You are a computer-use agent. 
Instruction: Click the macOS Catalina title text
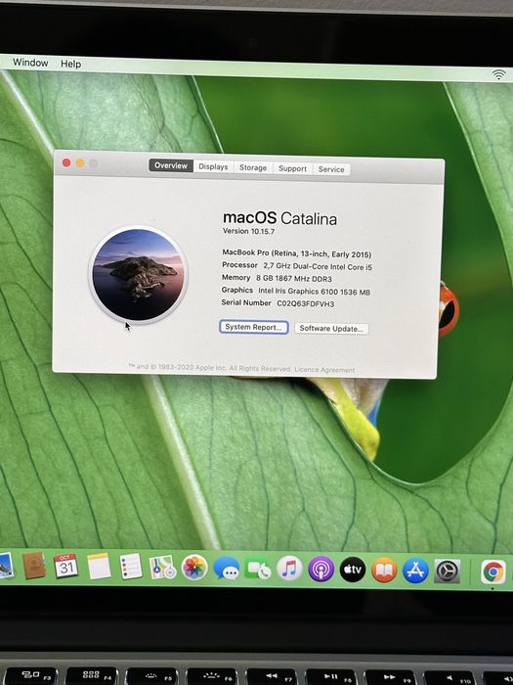tap(279, 217)
